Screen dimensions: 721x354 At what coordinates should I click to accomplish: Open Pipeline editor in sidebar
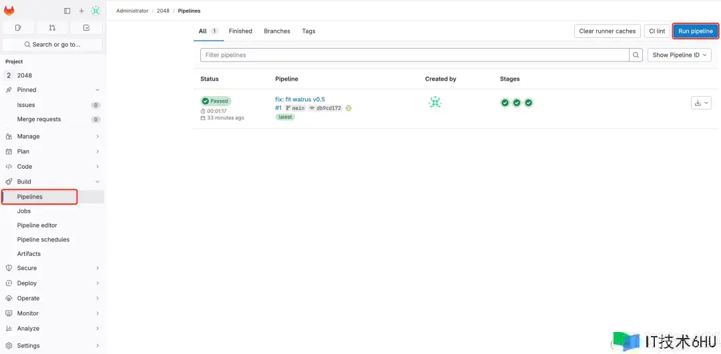[x=37, y=225]
